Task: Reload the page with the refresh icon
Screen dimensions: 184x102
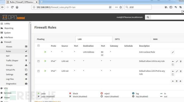Action: coord(12,7)
